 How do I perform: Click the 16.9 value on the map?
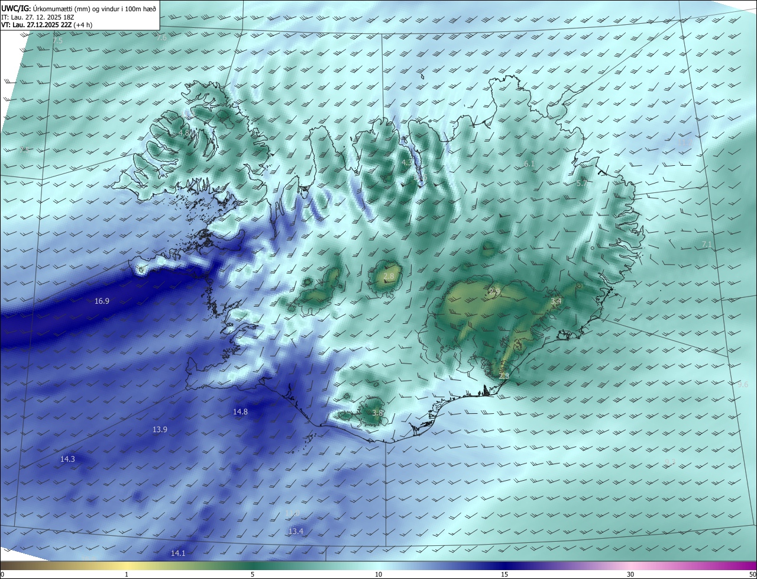pos(102,301)
